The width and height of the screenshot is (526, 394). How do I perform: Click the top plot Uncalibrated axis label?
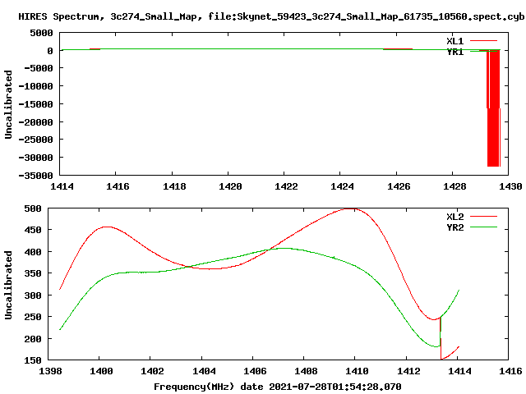coord(8,104)
